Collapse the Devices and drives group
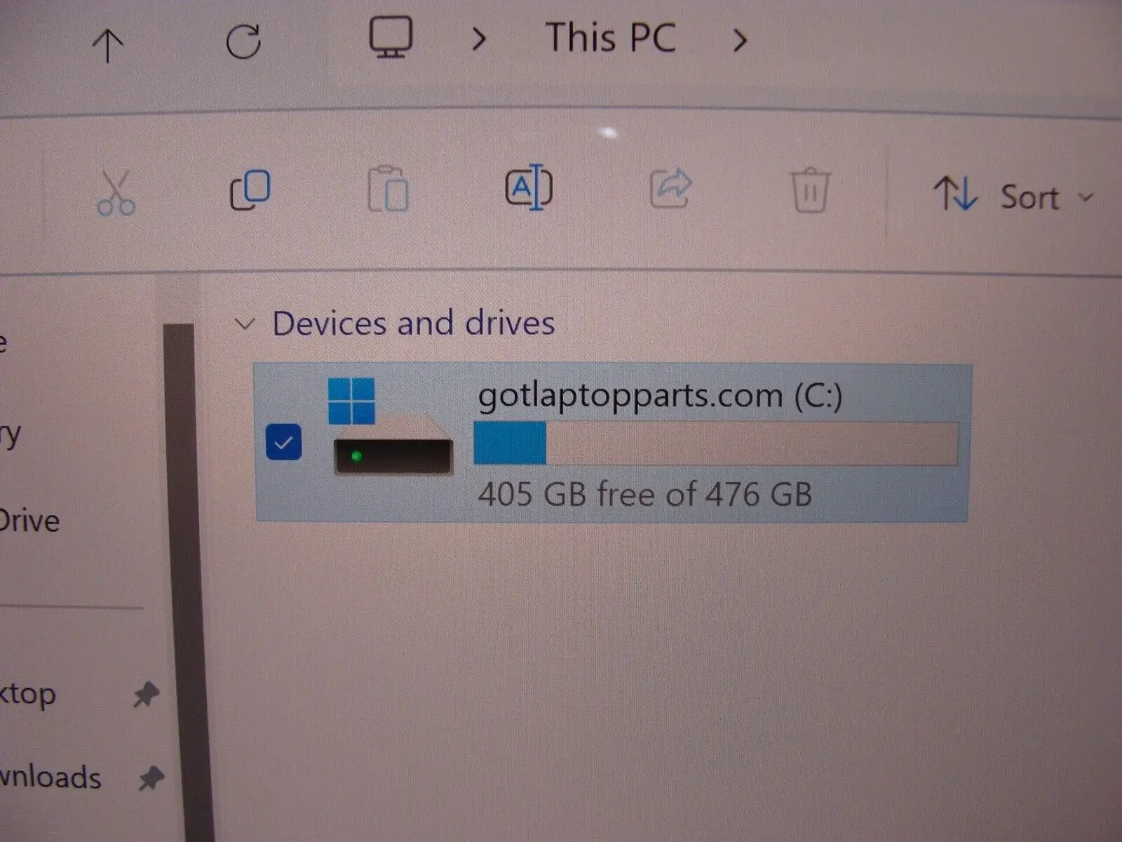1122x842 pixels. pos(244,324)
